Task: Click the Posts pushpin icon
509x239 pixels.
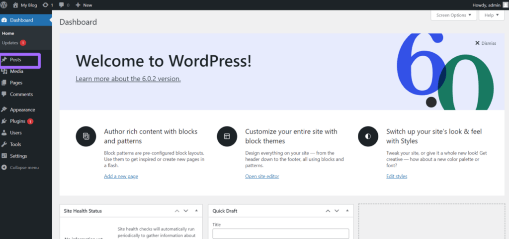Action: [4, 60]
